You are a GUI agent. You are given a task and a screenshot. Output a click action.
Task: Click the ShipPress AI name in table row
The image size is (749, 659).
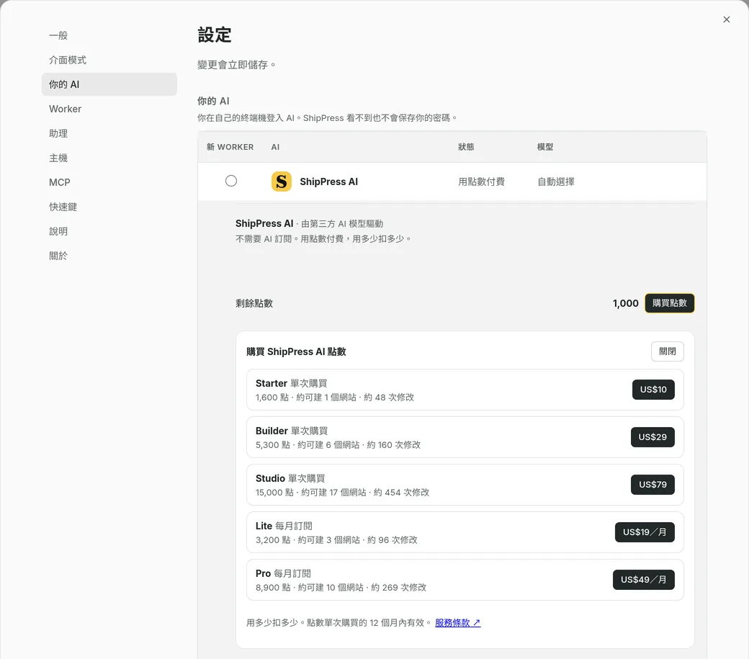pyautogui.click(x=328, y=181)
